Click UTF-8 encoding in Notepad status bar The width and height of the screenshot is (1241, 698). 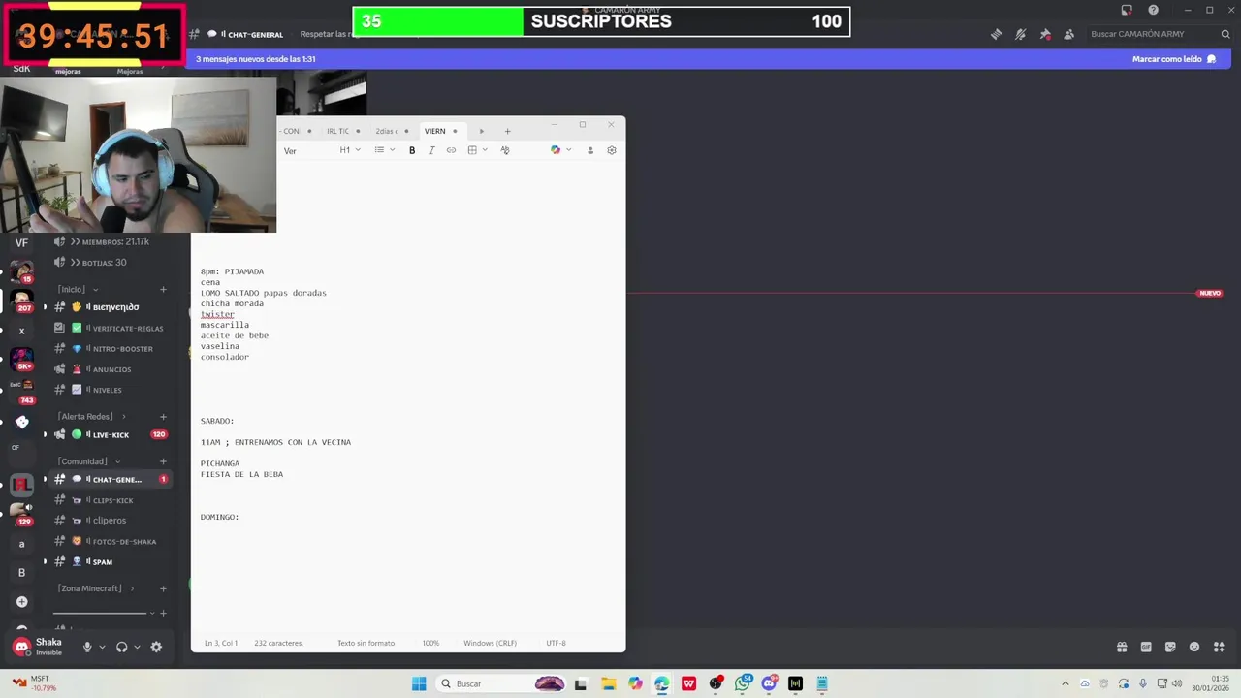[x=556, y=643]
